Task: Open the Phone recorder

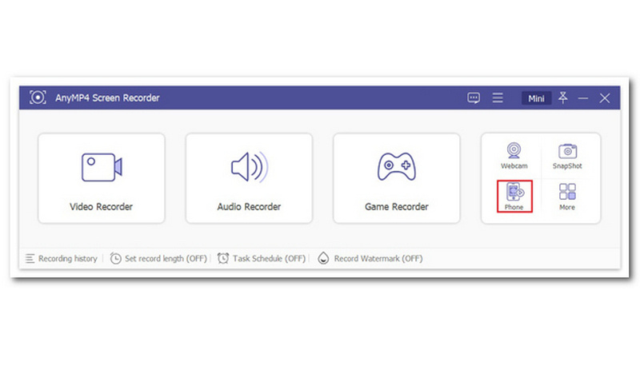Action: click(514, 196)
